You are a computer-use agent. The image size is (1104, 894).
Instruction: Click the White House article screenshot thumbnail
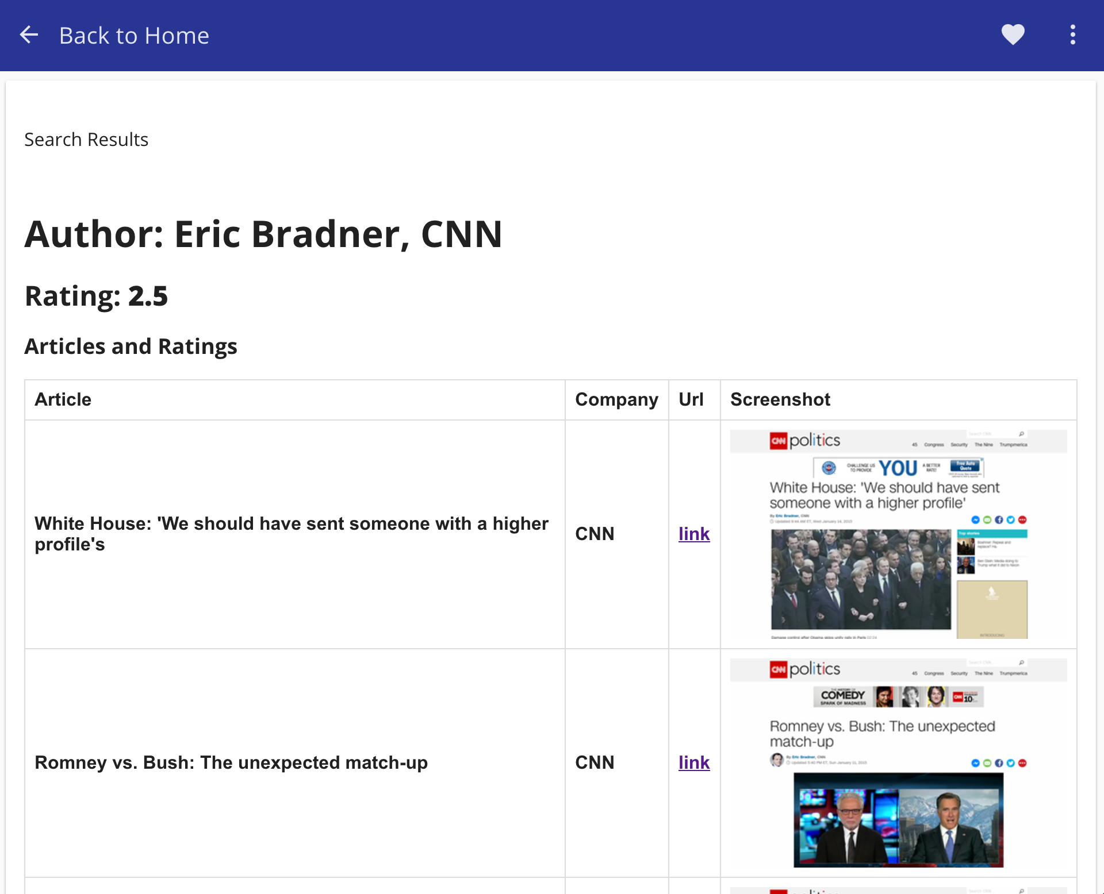click(898, 534)
